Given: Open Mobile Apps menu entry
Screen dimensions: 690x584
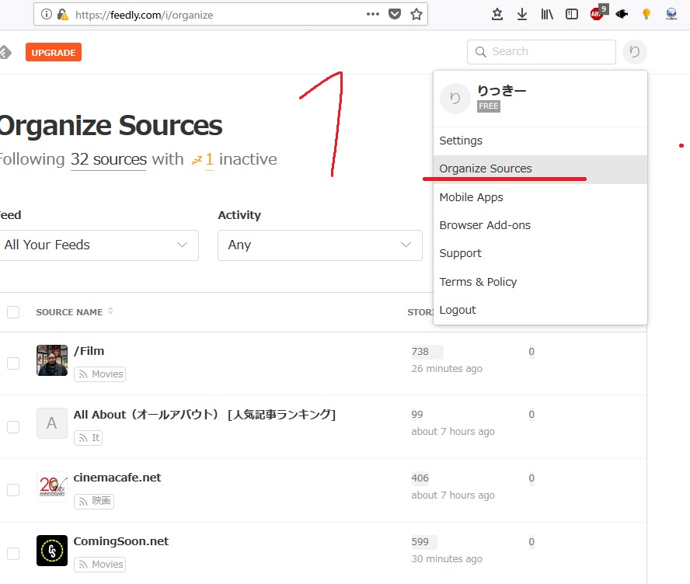Looking at the screenshot, I should tap(540, 197).
